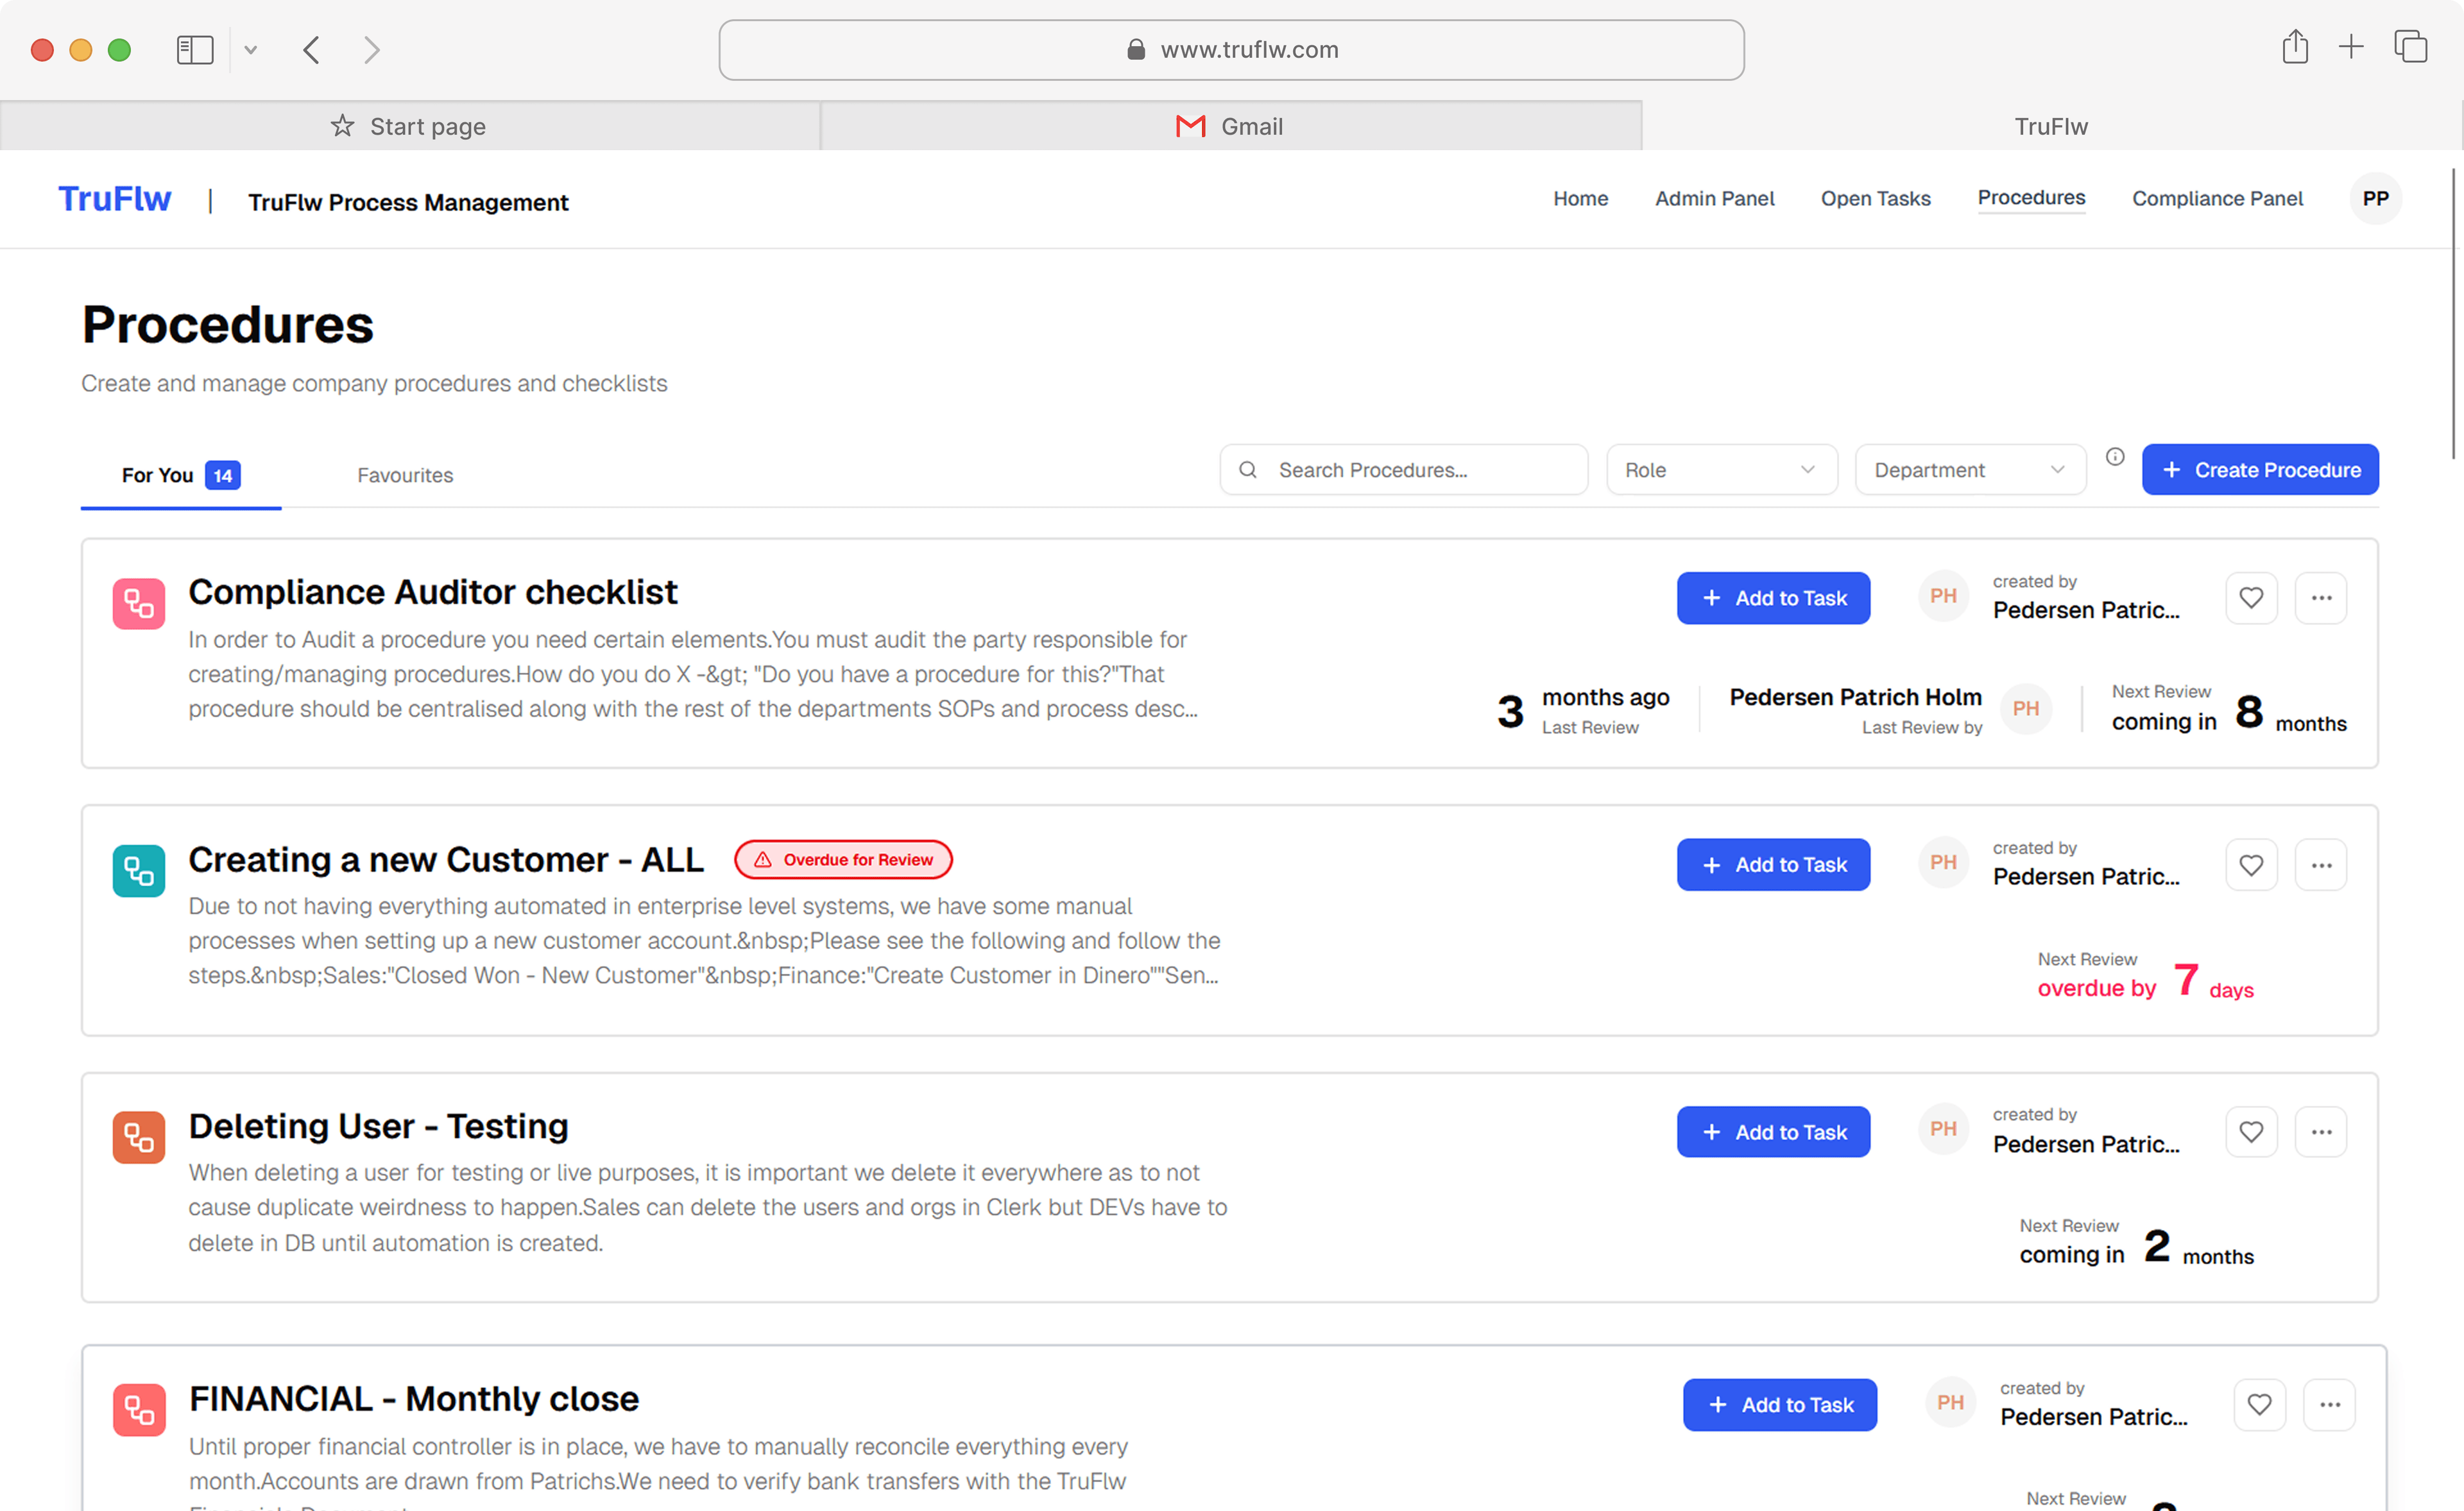
Task: Click the Overdue for Review badge
Action: [x=843, y=860]
